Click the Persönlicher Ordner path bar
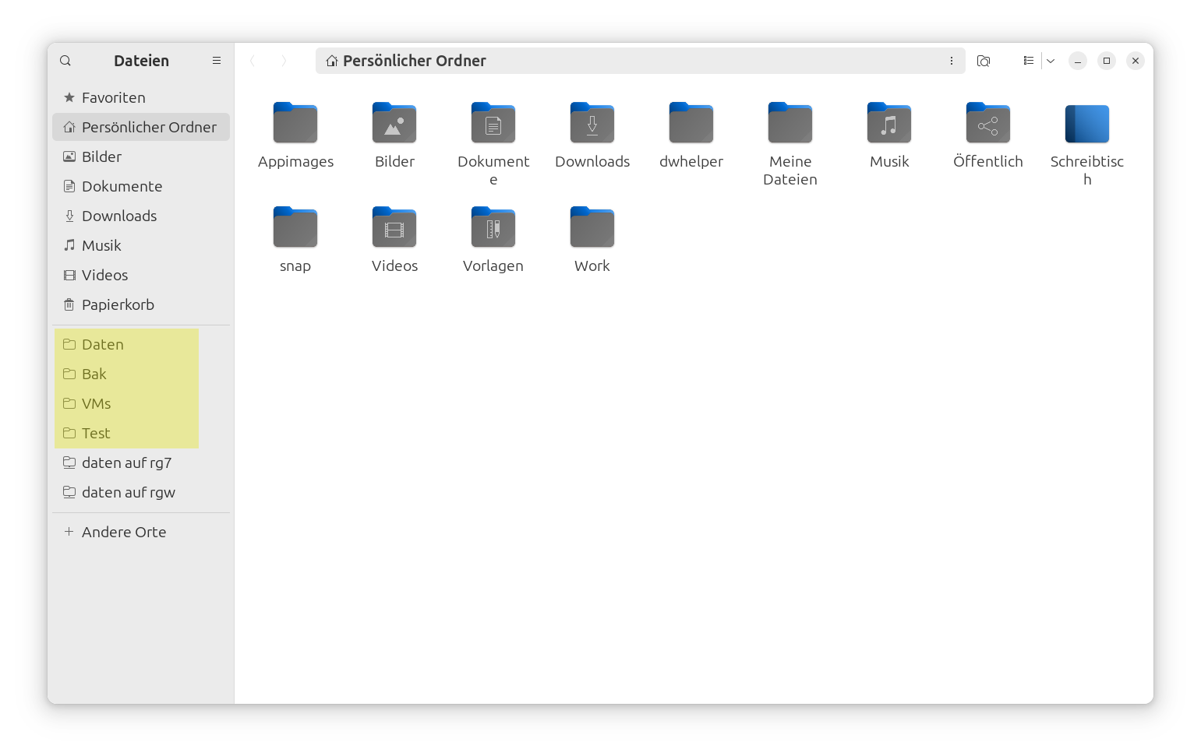The height and width of the screenshot is (756, 1201). click(x=640, y=61)
